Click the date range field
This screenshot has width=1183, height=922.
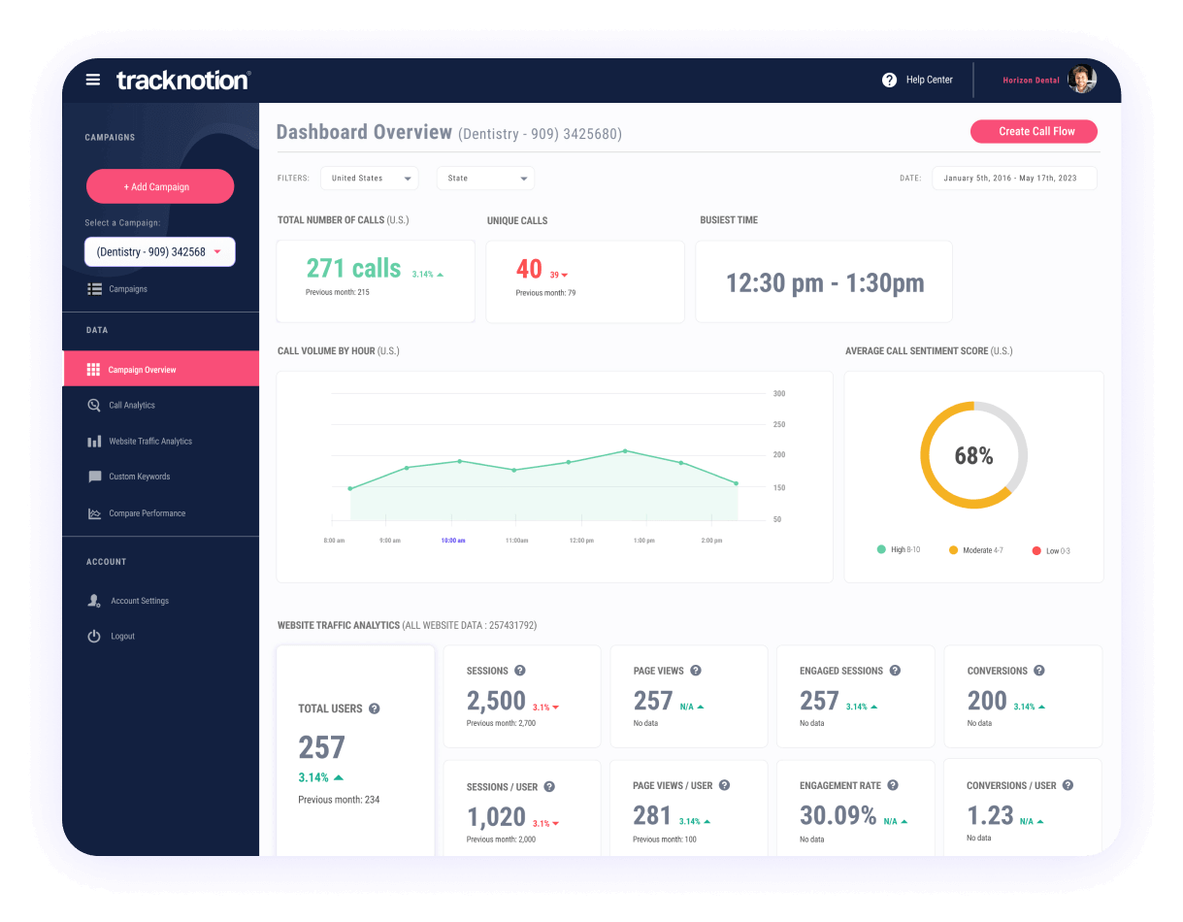click(1013, 178)
